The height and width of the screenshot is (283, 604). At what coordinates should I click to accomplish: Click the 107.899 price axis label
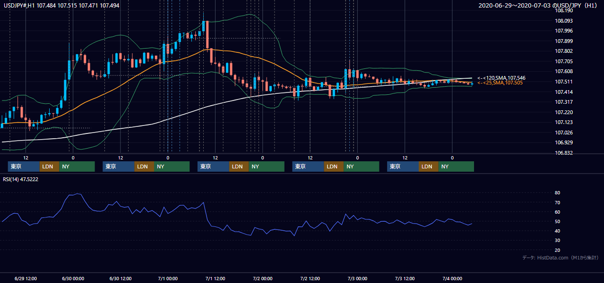point(564,41)
